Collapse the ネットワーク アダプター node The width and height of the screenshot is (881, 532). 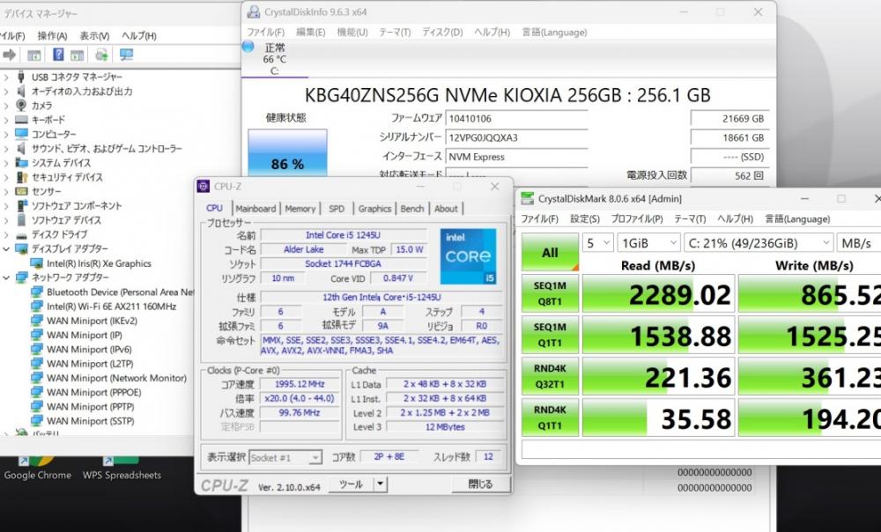[6, 277]
